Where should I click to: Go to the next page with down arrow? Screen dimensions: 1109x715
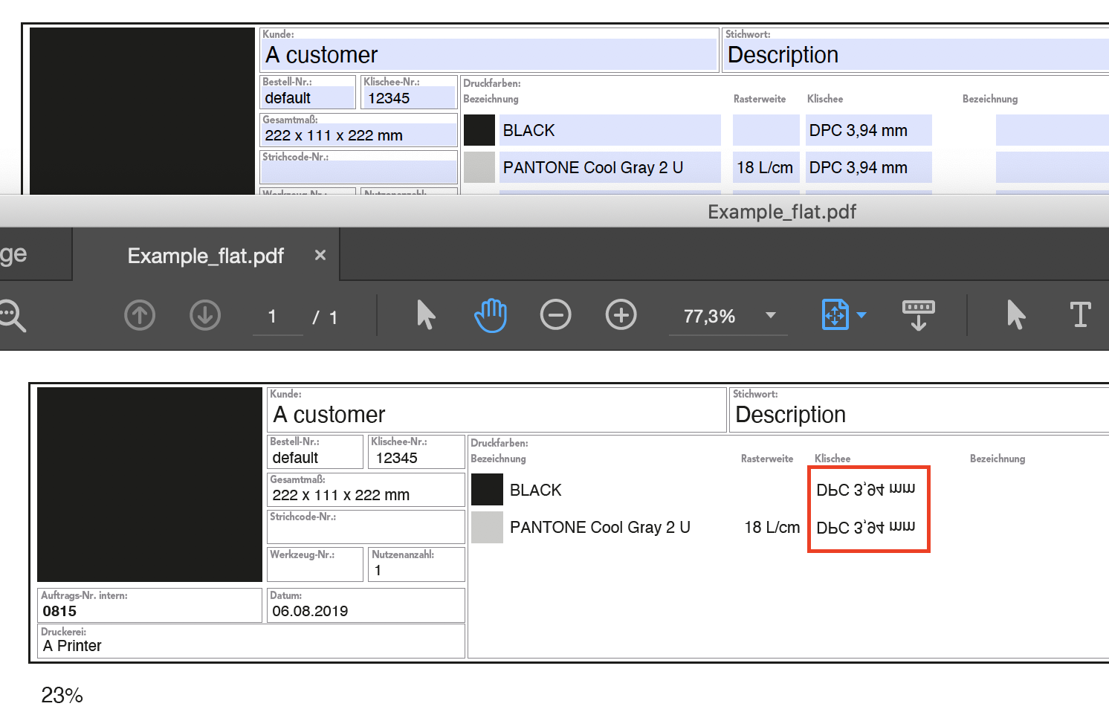(205, 315)
